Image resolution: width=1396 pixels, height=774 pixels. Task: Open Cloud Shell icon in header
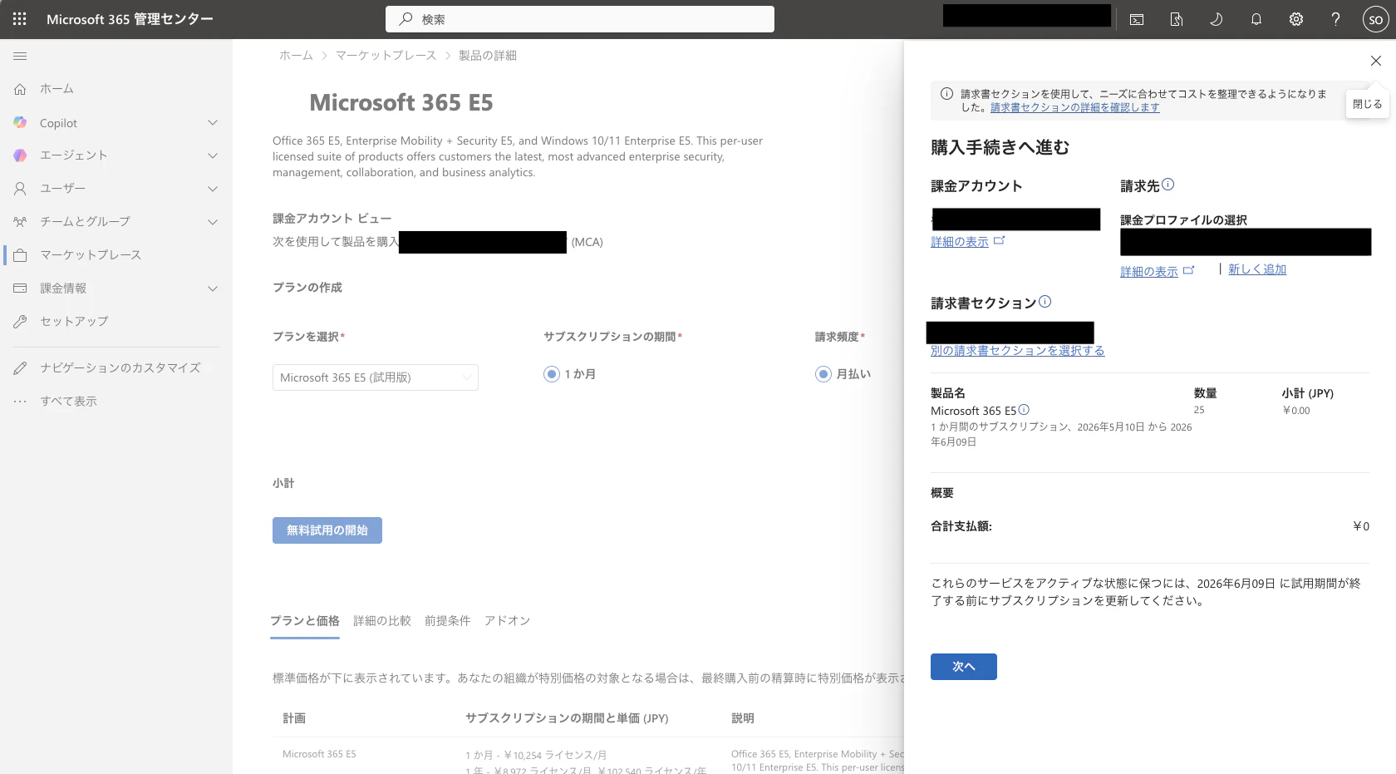pos(1137,19)
